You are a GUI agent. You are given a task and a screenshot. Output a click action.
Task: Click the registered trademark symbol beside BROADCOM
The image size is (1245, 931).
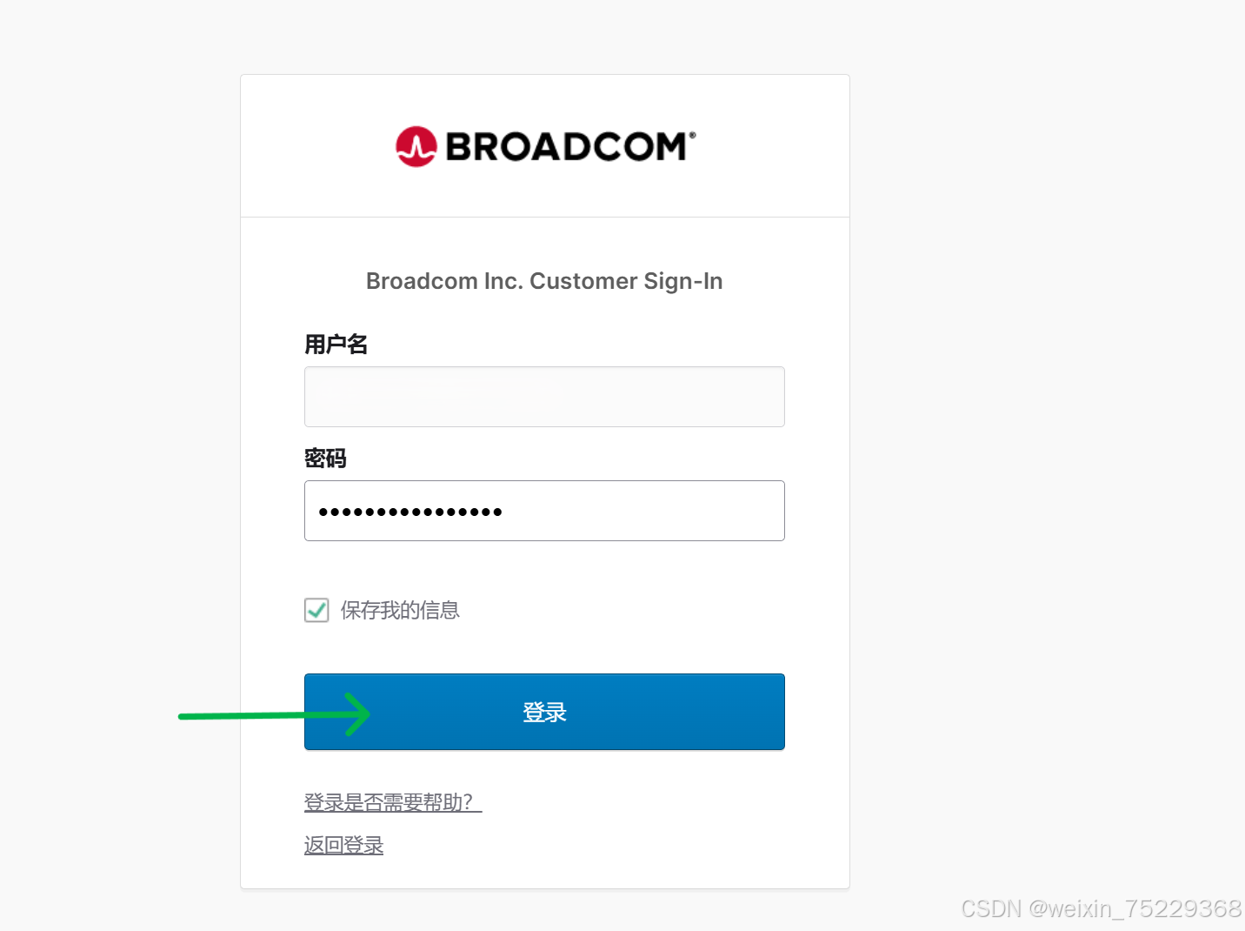[692, 135]
